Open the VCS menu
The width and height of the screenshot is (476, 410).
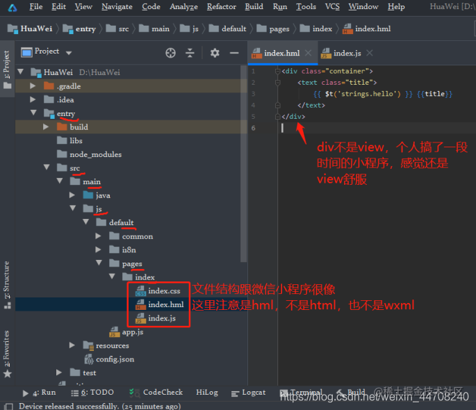pos(332,7)
